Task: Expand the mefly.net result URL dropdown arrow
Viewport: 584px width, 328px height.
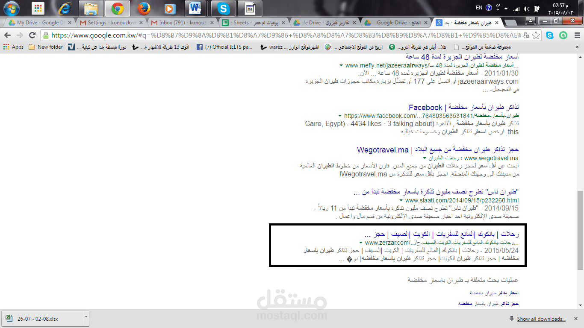Action: pyautogui.click(x=341, y=65)
